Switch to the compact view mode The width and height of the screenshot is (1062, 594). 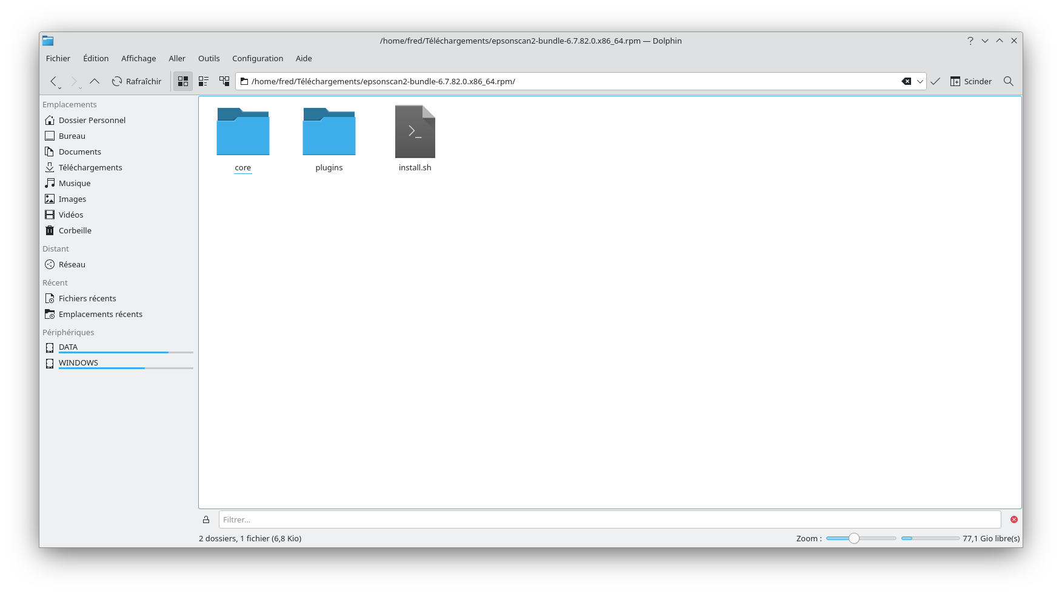click(x=204, y=81)
